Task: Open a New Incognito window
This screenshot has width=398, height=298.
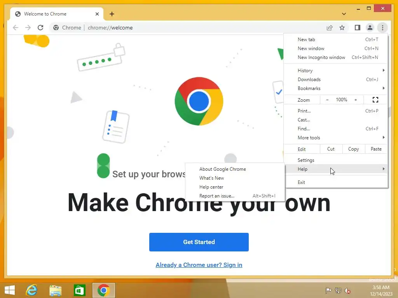Action: pyautogui.click(x=336, y=57)
